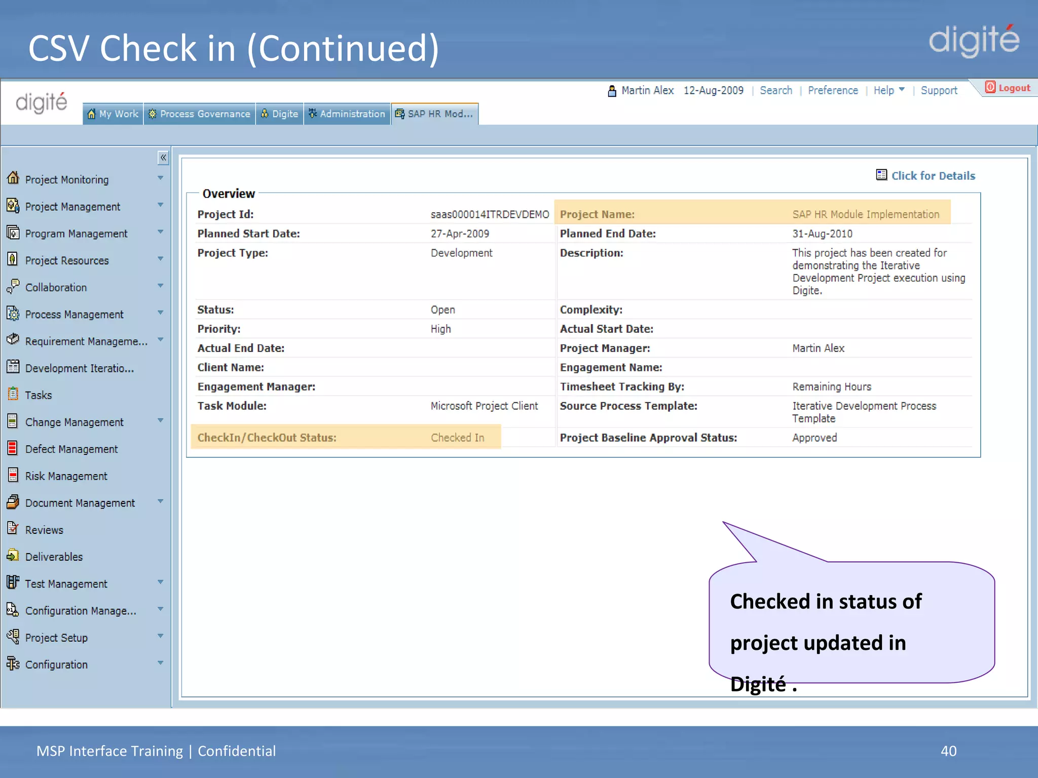The image size is (1038, 778).
Task: Click the Logout power icon
Action: [x=990, y=87]
